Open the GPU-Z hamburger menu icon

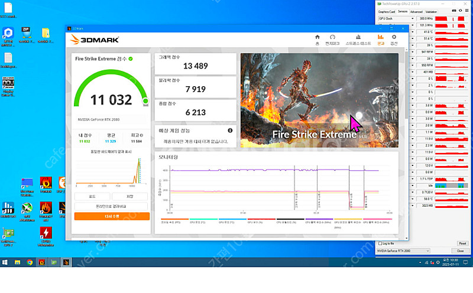(466, 11)
